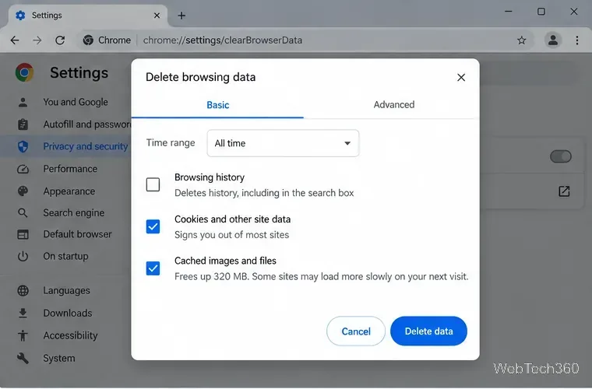Click the forward navigation arrow
592x389 pixels.
coord(37,40)
